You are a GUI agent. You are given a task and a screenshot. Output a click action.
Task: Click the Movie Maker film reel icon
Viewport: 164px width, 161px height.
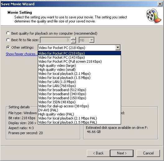pos(154,16)
